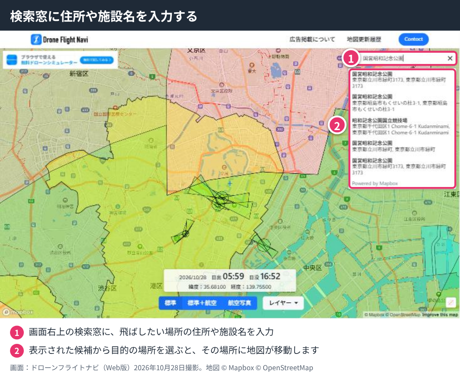Click the 江東区役所 label on the map
The width and height of the screenshot is (460, 379).
click(414, 219)
